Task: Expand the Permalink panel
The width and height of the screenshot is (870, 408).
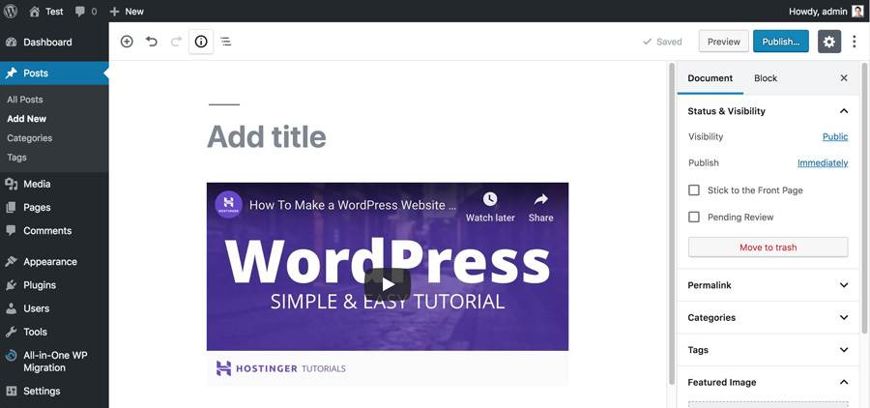Action: point(768,285)
